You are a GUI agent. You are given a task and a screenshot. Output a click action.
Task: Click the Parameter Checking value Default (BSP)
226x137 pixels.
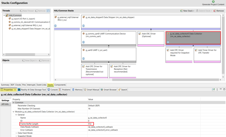[x=94, y=106]
